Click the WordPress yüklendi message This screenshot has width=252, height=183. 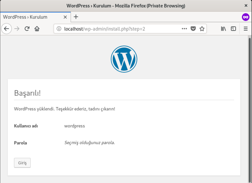coord(64,109)
